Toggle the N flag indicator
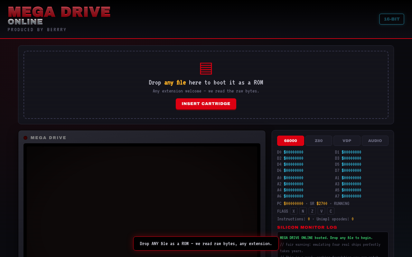This screenshot has height=257, width=412. click(303, 211)
